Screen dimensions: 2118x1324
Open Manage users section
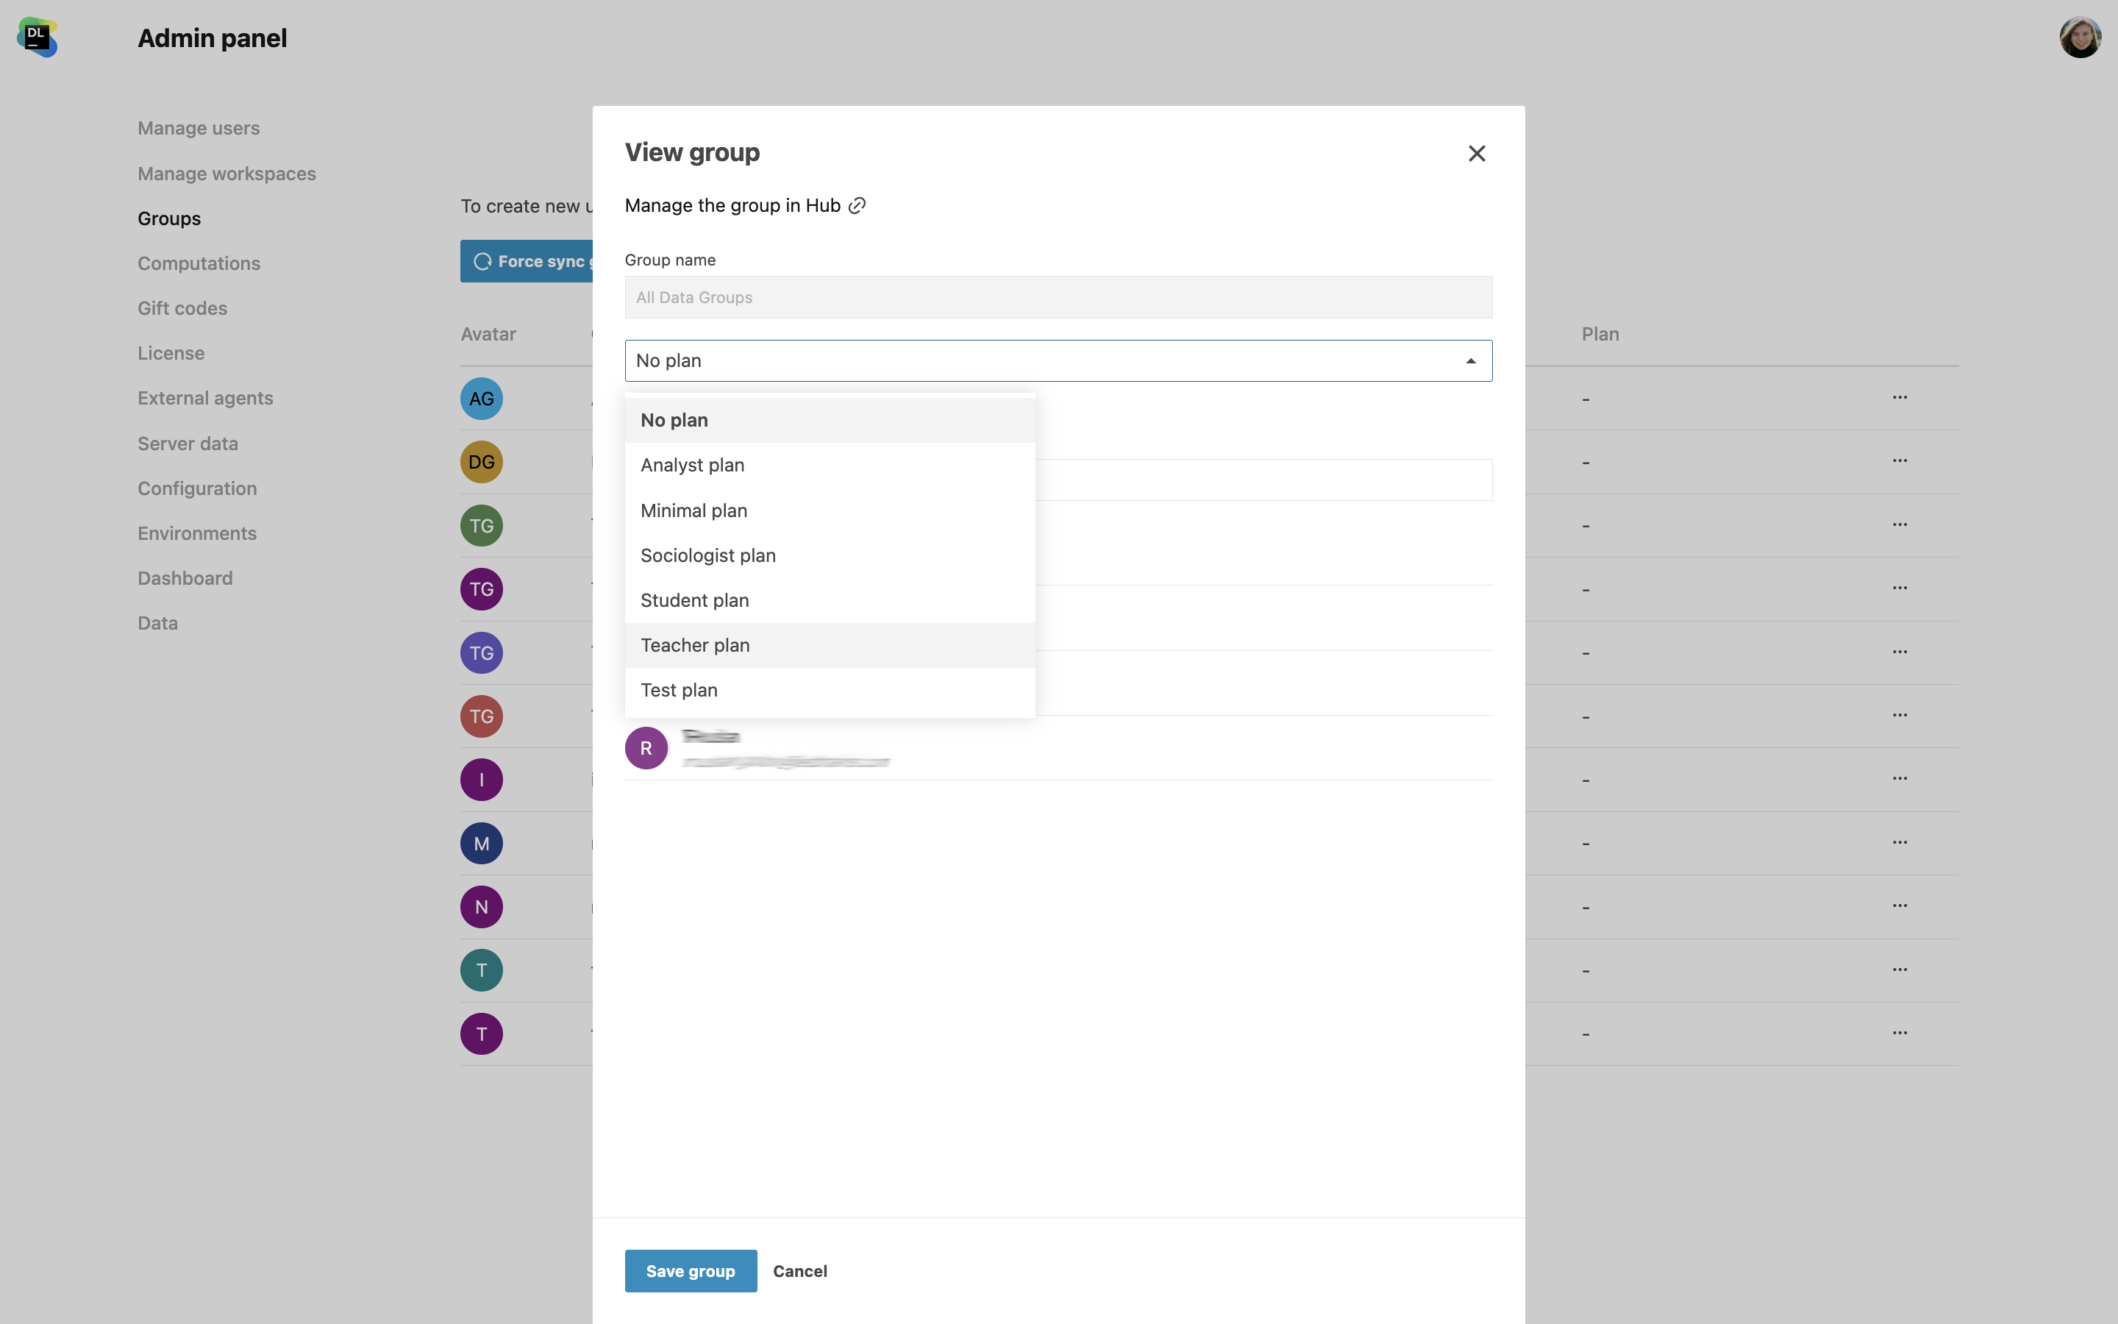pyautogui.click(x=199, y=128)
